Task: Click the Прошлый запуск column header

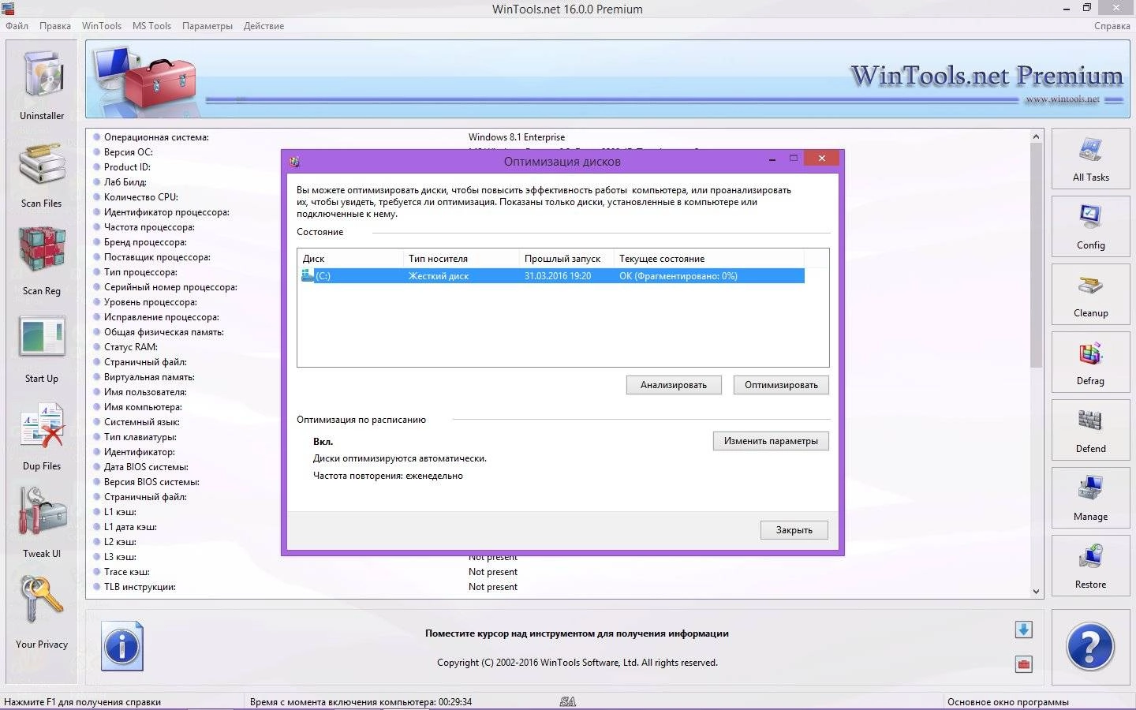Action: [x=566, y=259]
